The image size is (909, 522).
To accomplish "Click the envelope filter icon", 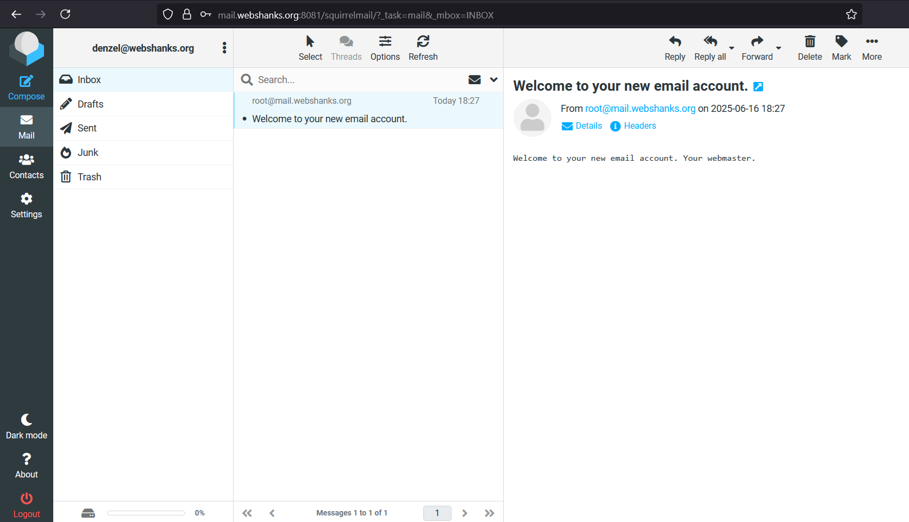I will (x=474, y=80).
